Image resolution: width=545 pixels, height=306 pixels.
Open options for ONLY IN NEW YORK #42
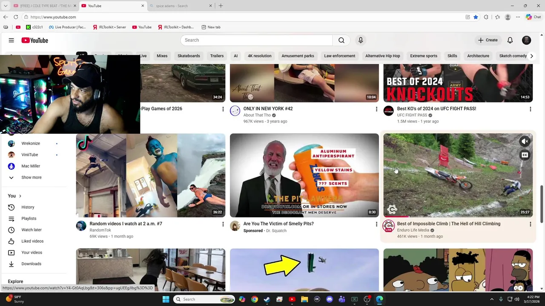376,109
